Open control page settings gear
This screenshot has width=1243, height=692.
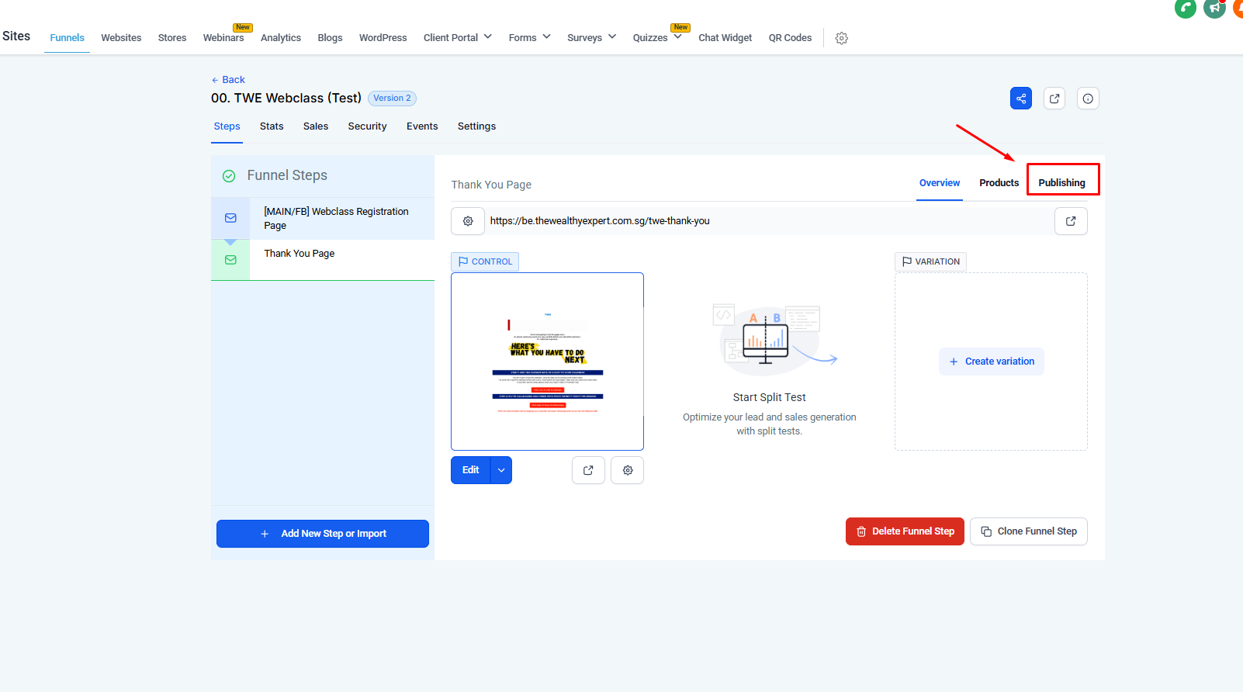coord(628,470)
